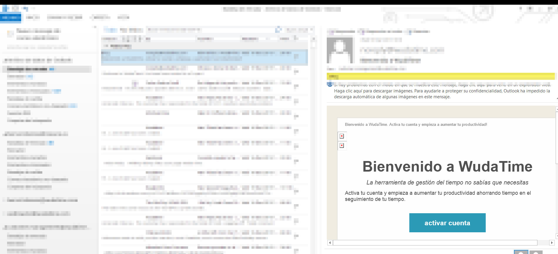Click the lower blocked image placeholder in the email

[x=342, y=145]
